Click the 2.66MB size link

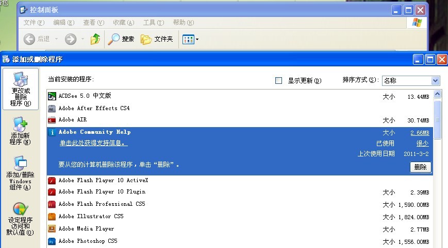coord(420,133)
